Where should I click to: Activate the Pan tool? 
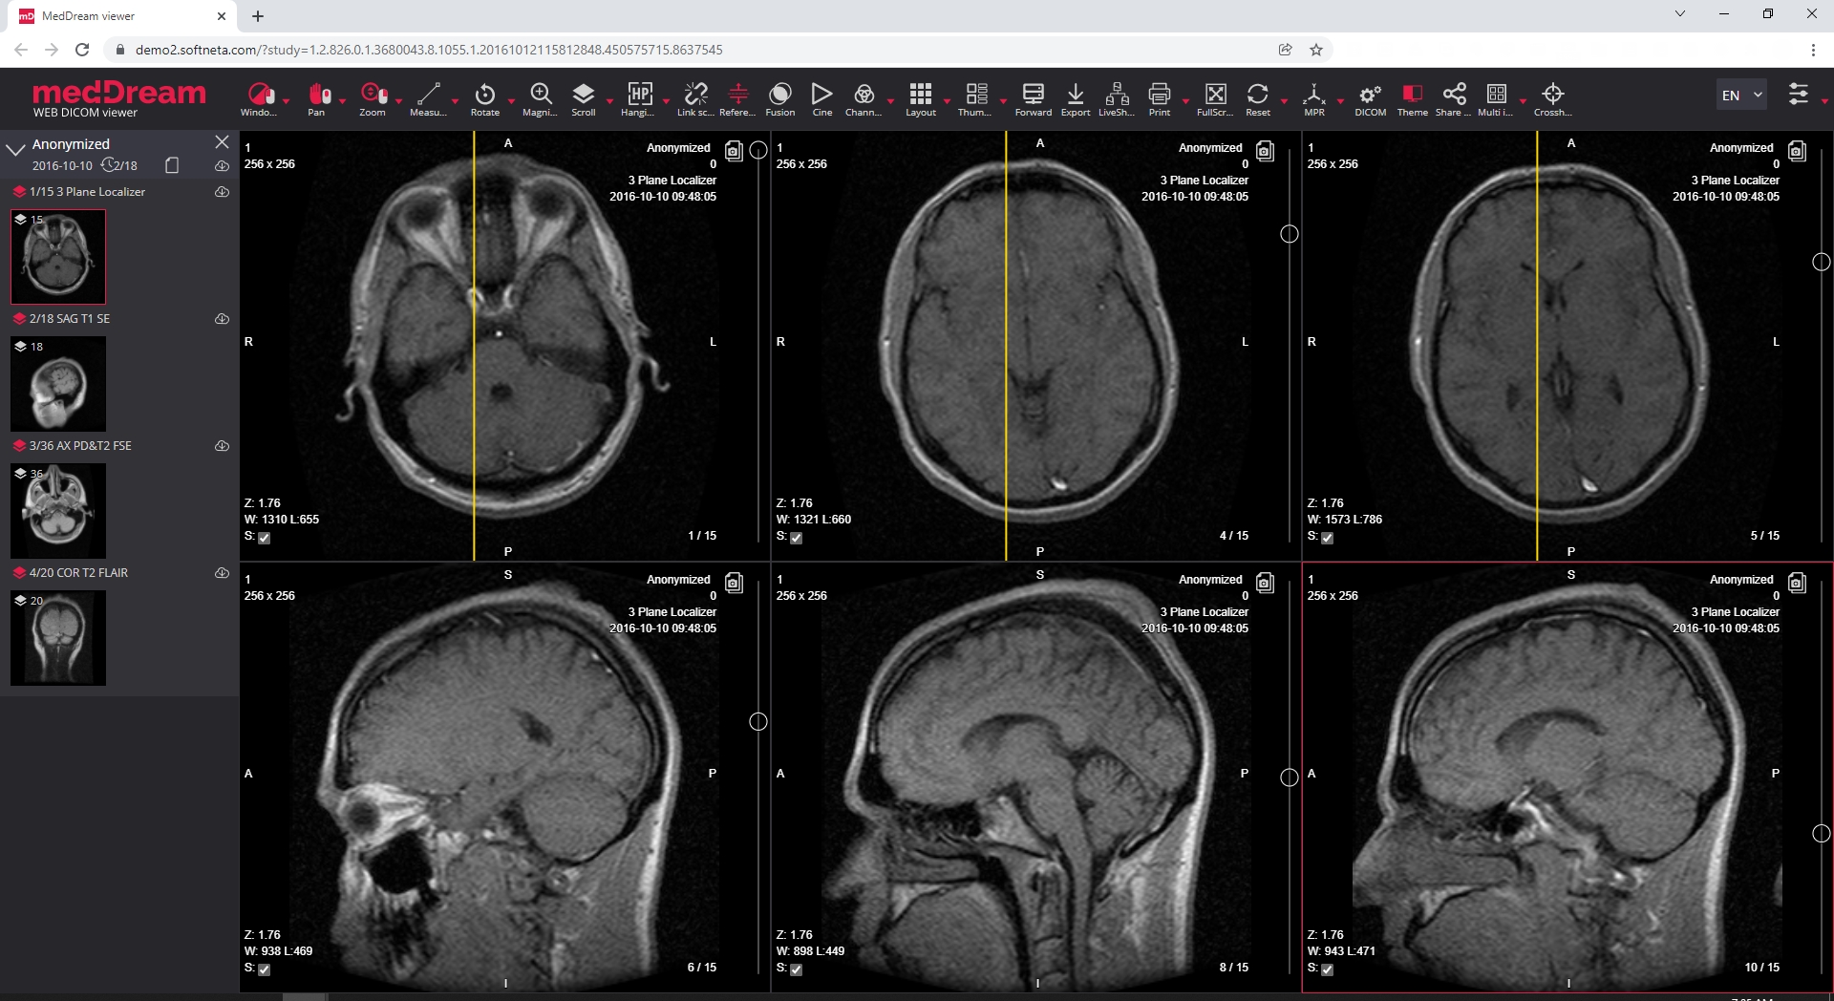[x=318, y=94]
